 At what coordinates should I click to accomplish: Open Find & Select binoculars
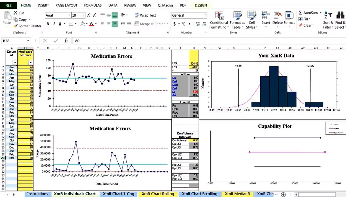[340, 20]
